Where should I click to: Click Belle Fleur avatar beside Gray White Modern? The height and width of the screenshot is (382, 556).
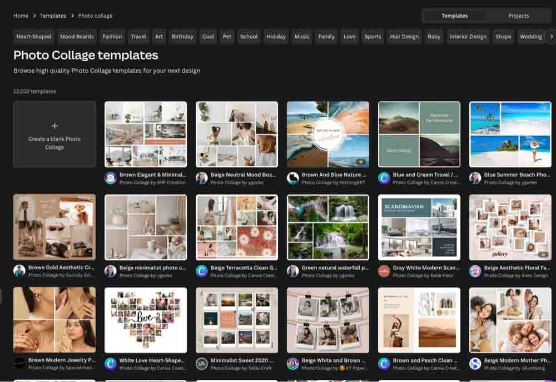pos(384,271)
